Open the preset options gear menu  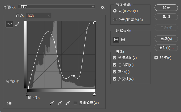(103, 7)
